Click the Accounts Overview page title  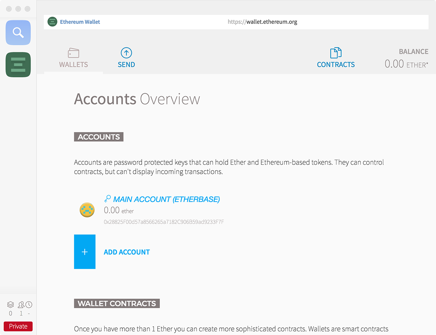click(137, 99)
